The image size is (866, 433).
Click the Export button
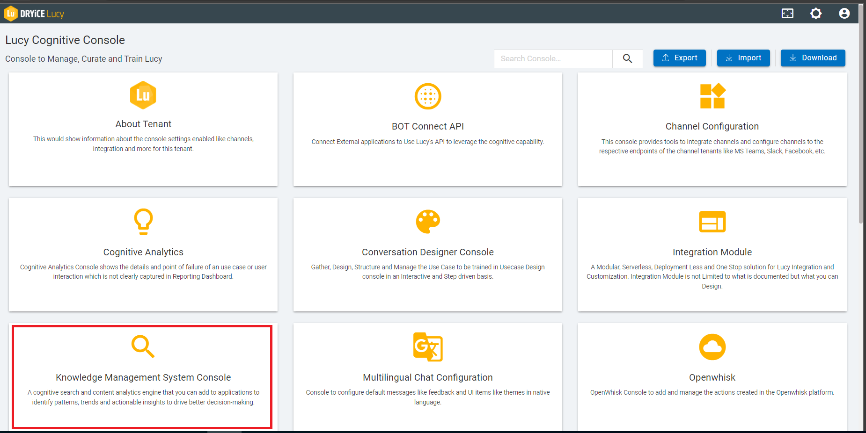[680, 58]
